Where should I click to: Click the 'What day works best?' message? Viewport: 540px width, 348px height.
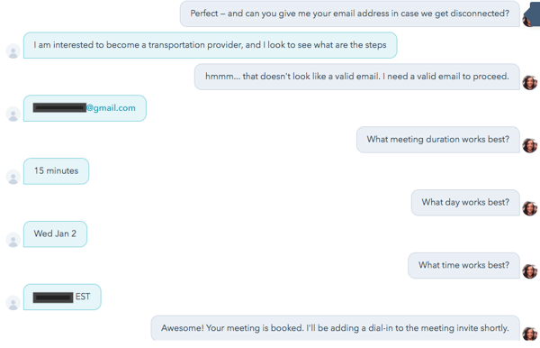[x=465, y=203]
